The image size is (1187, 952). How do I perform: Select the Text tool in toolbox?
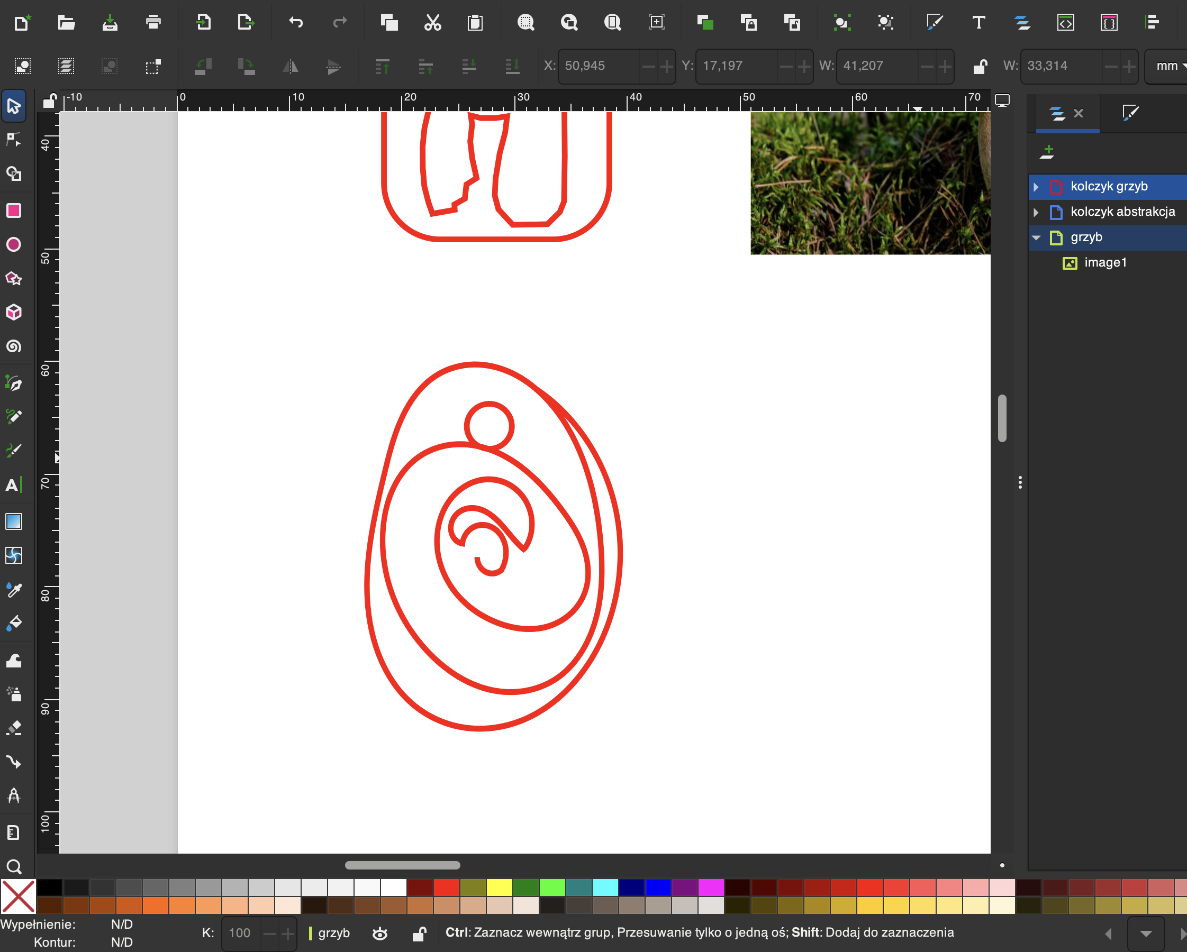click(14, 486)
